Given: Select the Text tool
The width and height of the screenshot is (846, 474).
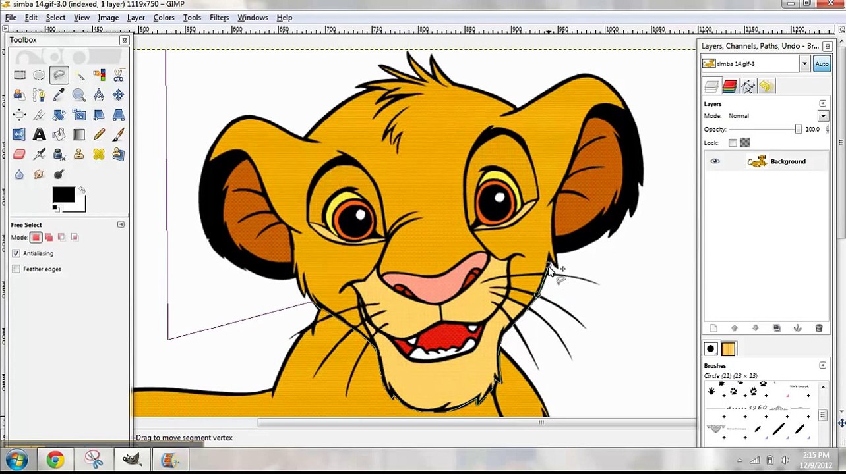Looking at the screenshot, I should [x=39, y=135].
